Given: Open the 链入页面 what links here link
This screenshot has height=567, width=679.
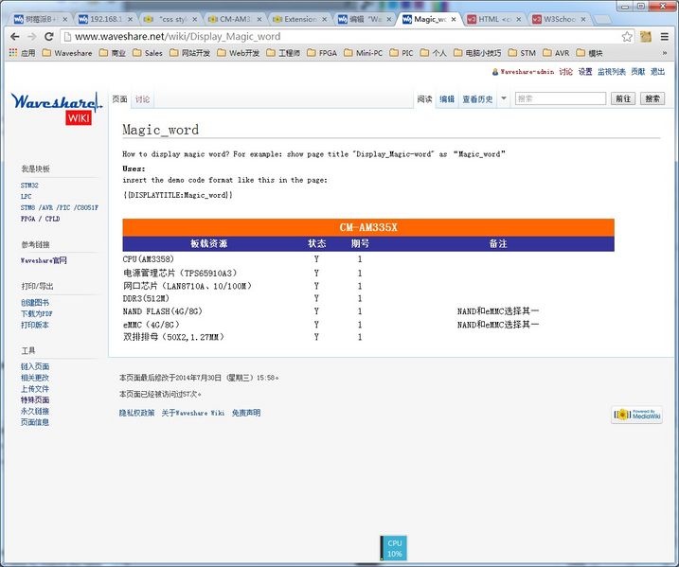Looking at the screenshot, I should (x=35, y=366).
